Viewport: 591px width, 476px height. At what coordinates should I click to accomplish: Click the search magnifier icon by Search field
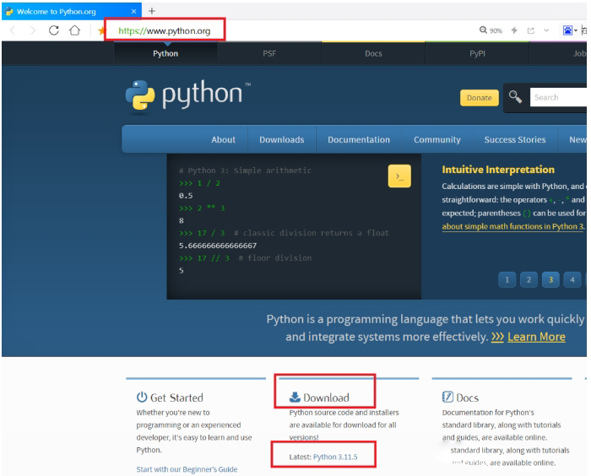tap(515, 97)
